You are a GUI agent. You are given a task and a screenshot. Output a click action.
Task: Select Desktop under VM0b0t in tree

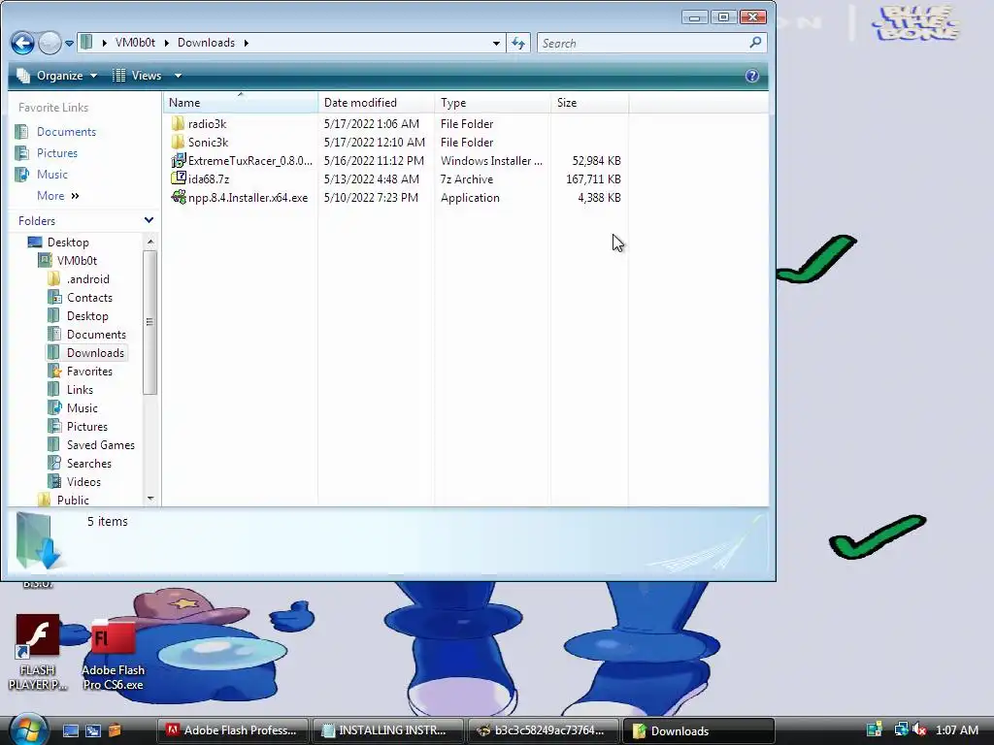(87, 315)
